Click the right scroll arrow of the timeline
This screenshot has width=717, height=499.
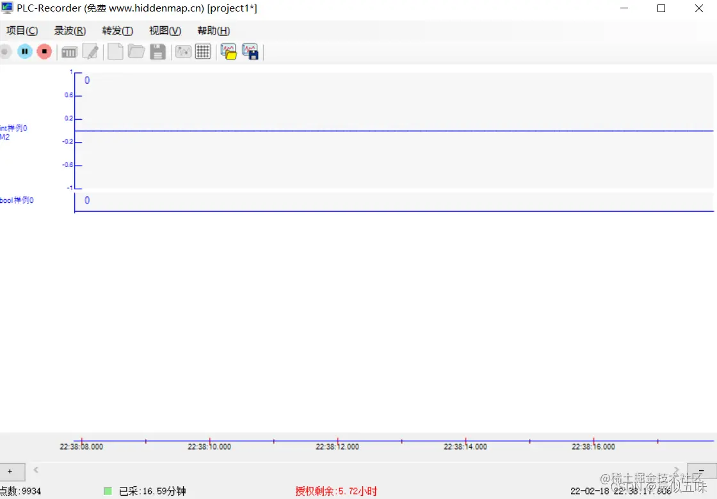[x=677, y=470]
